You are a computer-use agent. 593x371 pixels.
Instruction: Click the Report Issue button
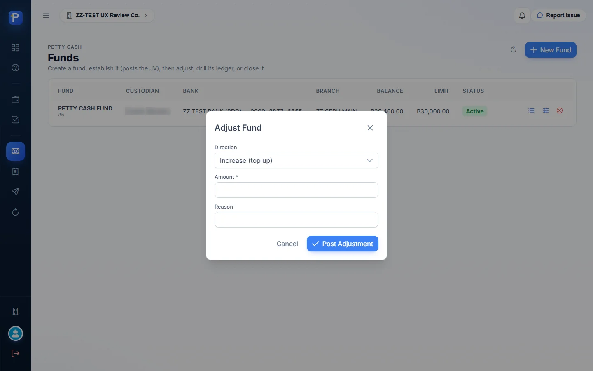tap(558, 16)
